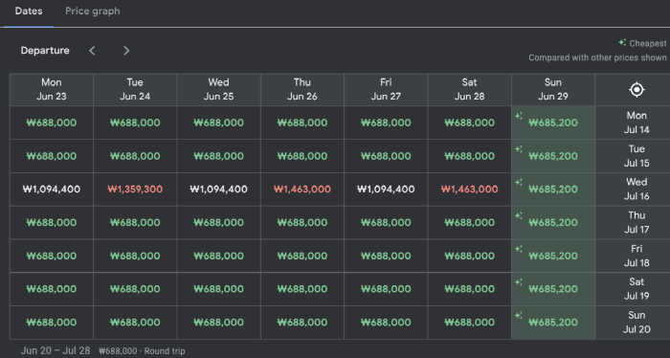Select ₩1,094,400 fare on Wed Jun 25
The height and width of the screenshot is (358, 670).
point(218,190)
